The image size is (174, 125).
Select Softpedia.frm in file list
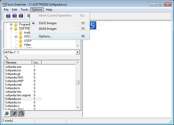(x=13, y=70)
